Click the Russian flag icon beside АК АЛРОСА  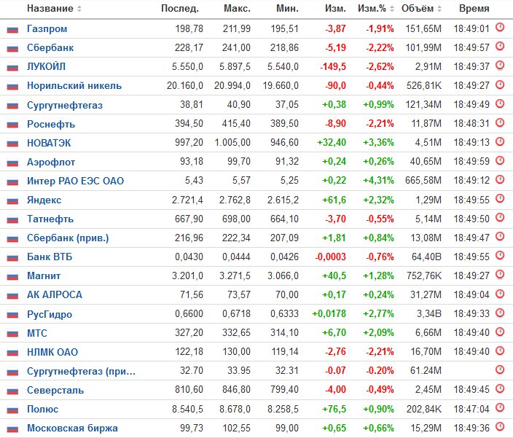12,296
